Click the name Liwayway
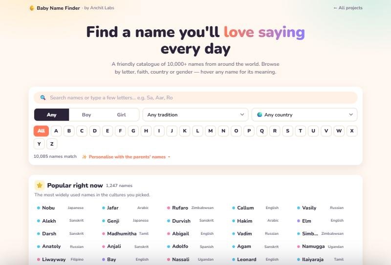391x265 pixels. (54, 260)
